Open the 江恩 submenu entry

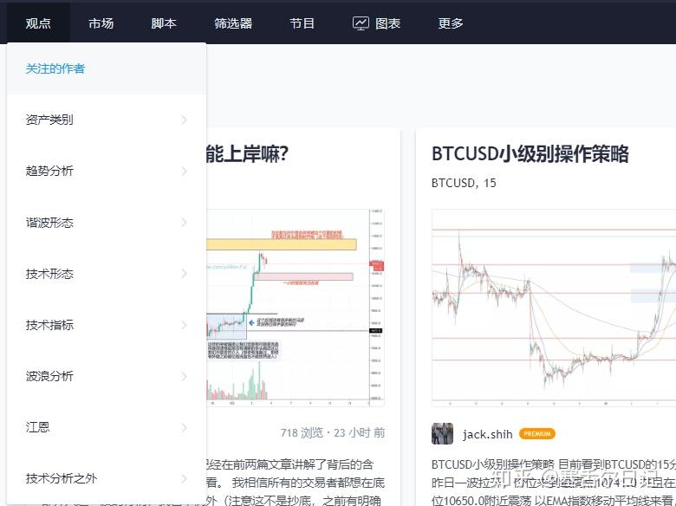(107, 427)
